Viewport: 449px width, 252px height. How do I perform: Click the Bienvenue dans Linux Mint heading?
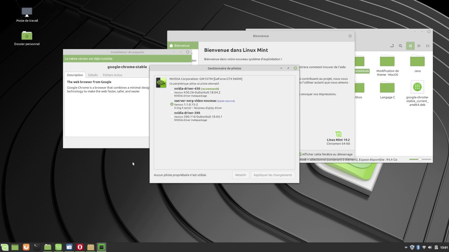[236, 50]
